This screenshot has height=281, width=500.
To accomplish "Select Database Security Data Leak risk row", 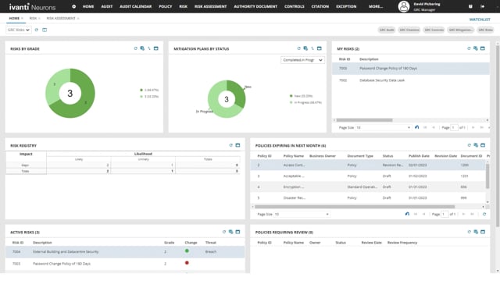I will [411, 80].
